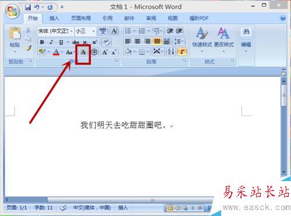Open the Paragraph (段落) dialog launcher
The image size is (291, 216).
pyautogui.click(x=184, y=61)
